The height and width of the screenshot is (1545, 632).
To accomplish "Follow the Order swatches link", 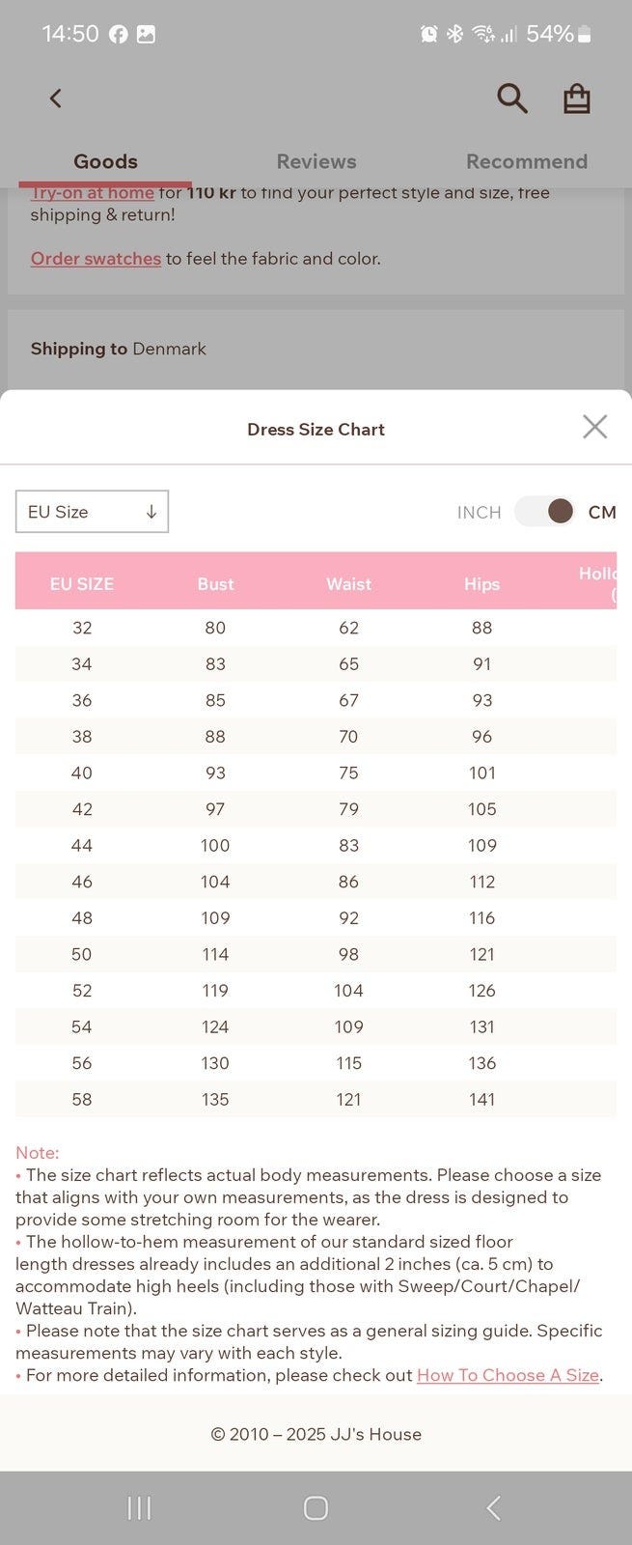I will [96, 259].
